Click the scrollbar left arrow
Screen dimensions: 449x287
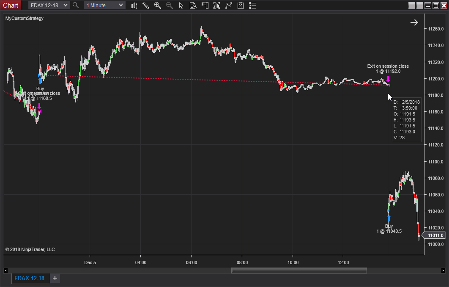pos(6,270)
